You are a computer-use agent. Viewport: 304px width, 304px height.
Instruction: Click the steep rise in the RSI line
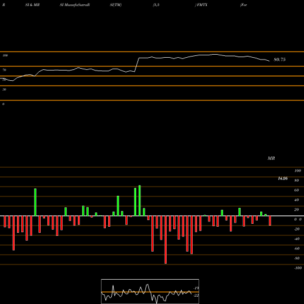[137, 64]
